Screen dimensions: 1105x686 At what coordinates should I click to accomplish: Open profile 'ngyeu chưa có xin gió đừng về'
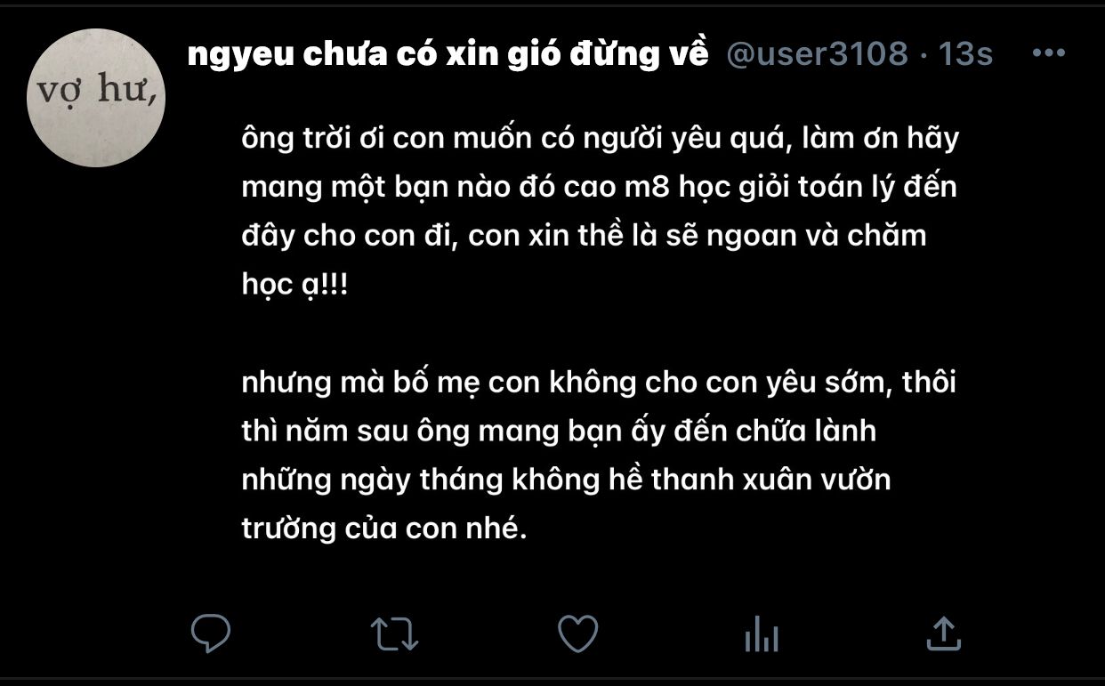[x=448, y=54]
